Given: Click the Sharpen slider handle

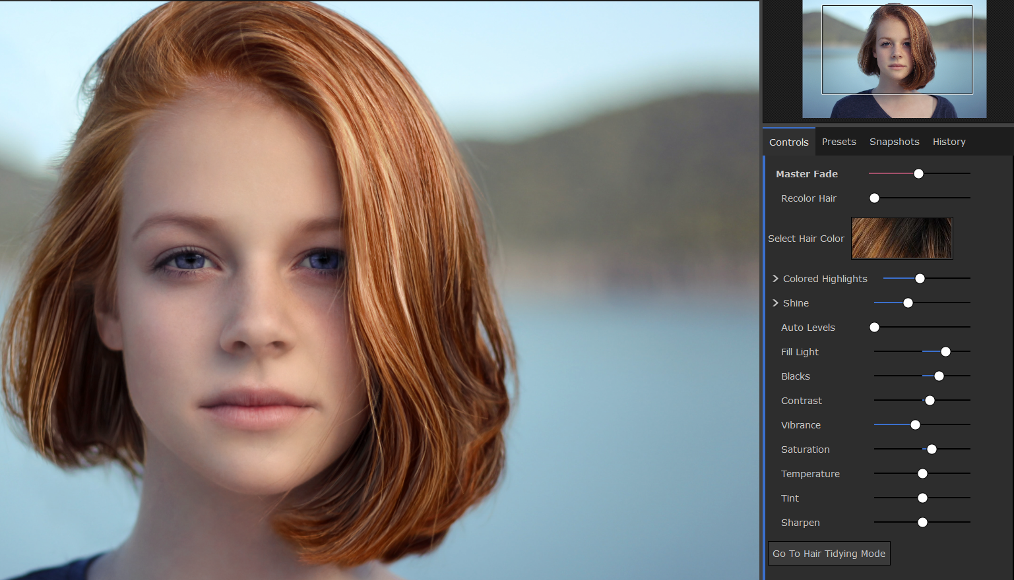Looking at the screenshot, I should pos(922,522).
